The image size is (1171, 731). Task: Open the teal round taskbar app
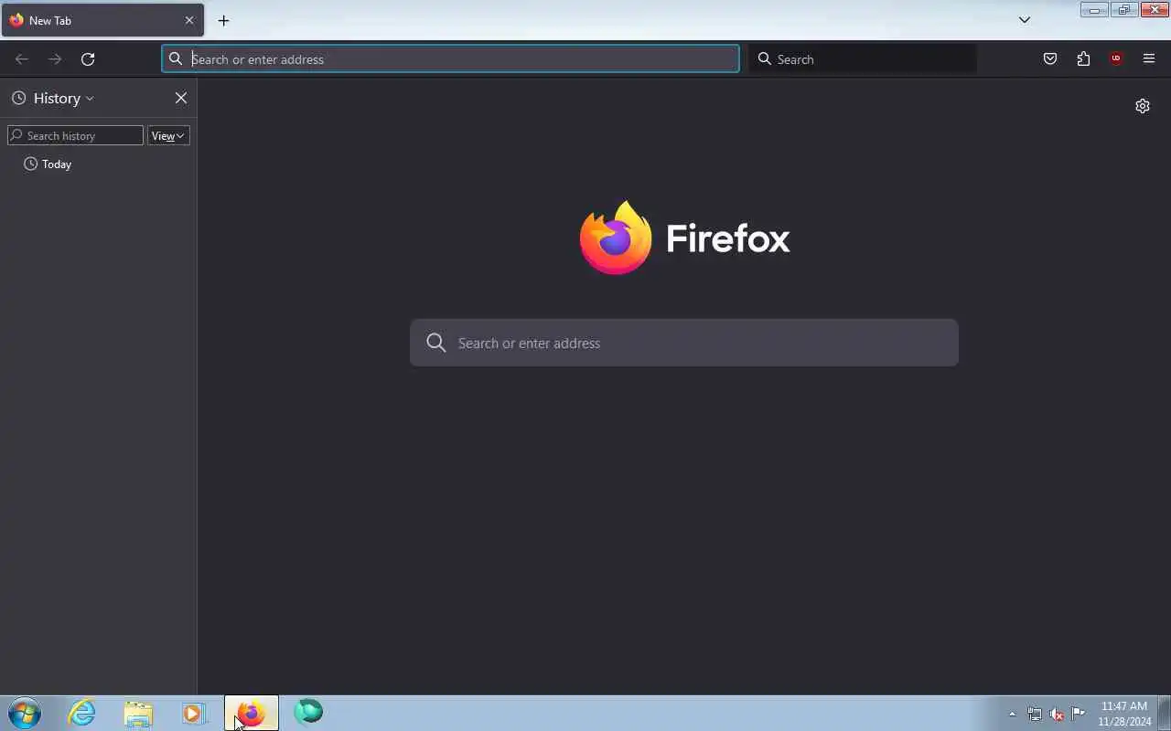point(308,712)
